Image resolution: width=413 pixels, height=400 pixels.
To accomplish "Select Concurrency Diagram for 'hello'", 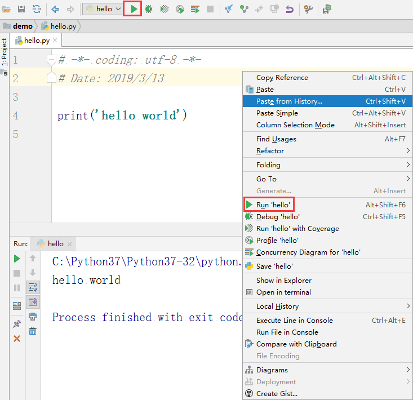I will tap(327, 252).
